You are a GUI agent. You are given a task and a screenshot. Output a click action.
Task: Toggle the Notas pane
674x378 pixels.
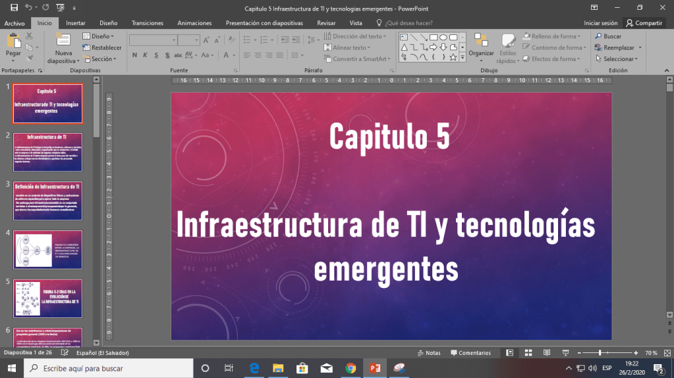tap(429, 353)
